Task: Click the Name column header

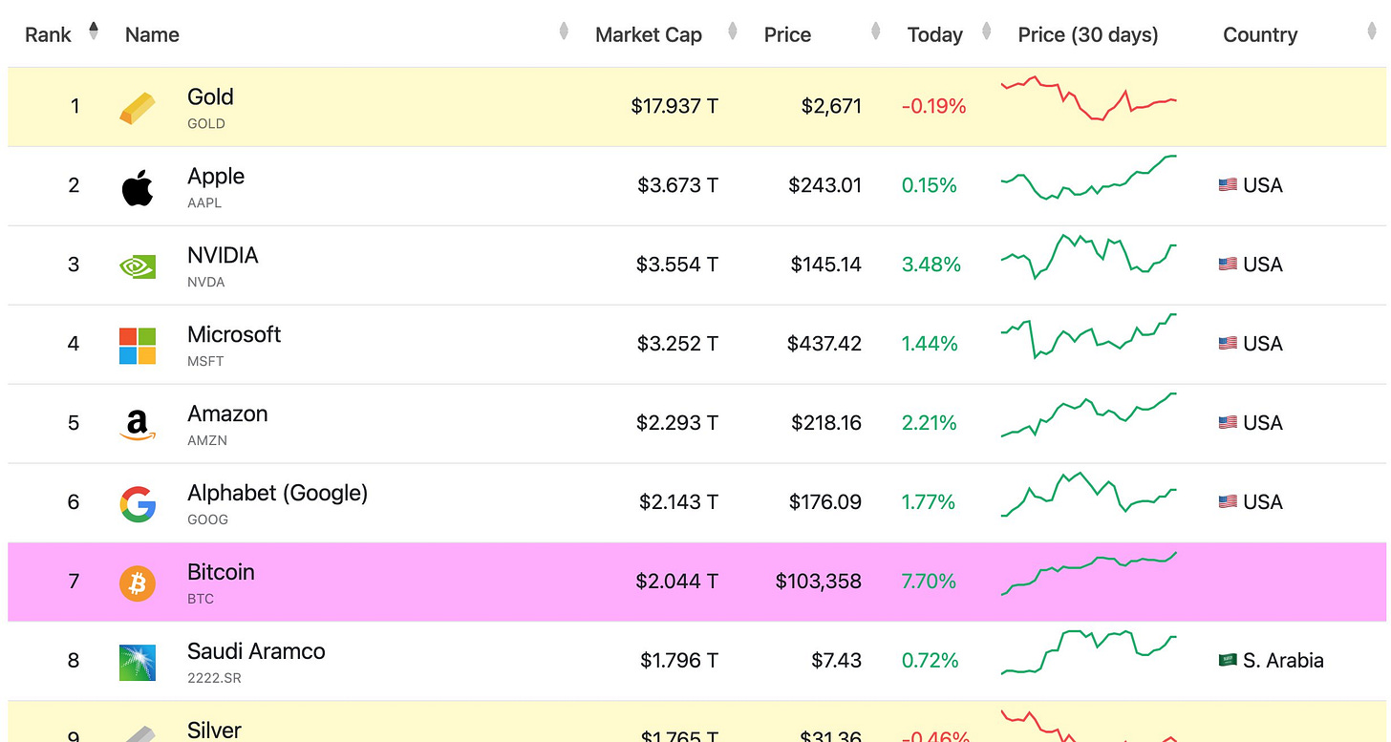Action: coord(152,35)
